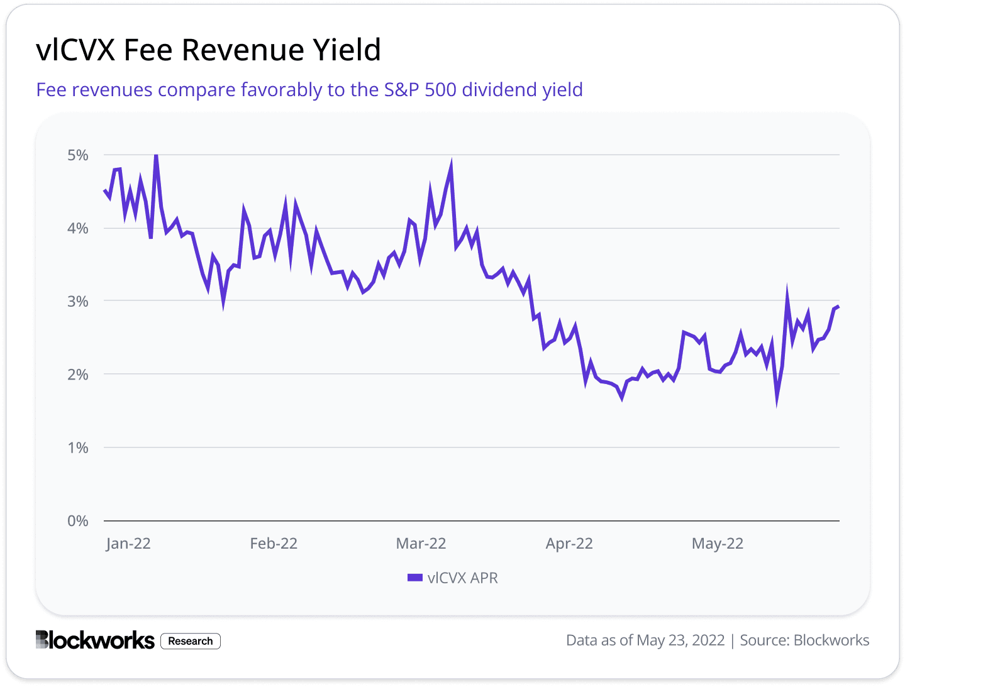Click the purple vlCVX APR legend swatch
Viewport: 983px width, 687px height.
[x=415, y=577]
